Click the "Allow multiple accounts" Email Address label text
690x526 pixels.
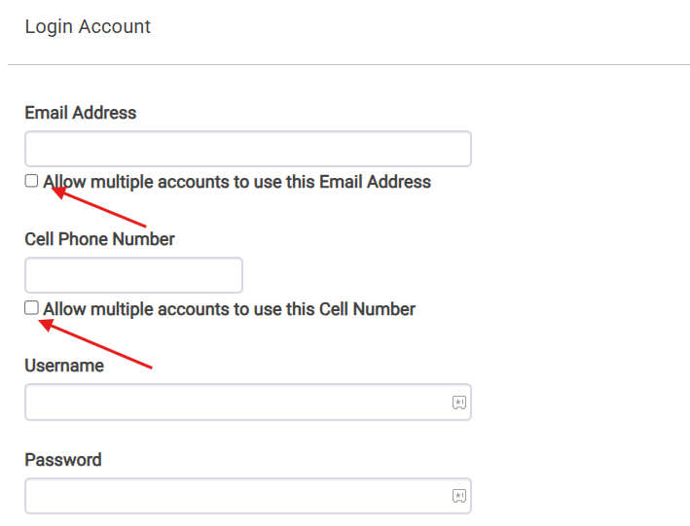(x=236, y=182)
